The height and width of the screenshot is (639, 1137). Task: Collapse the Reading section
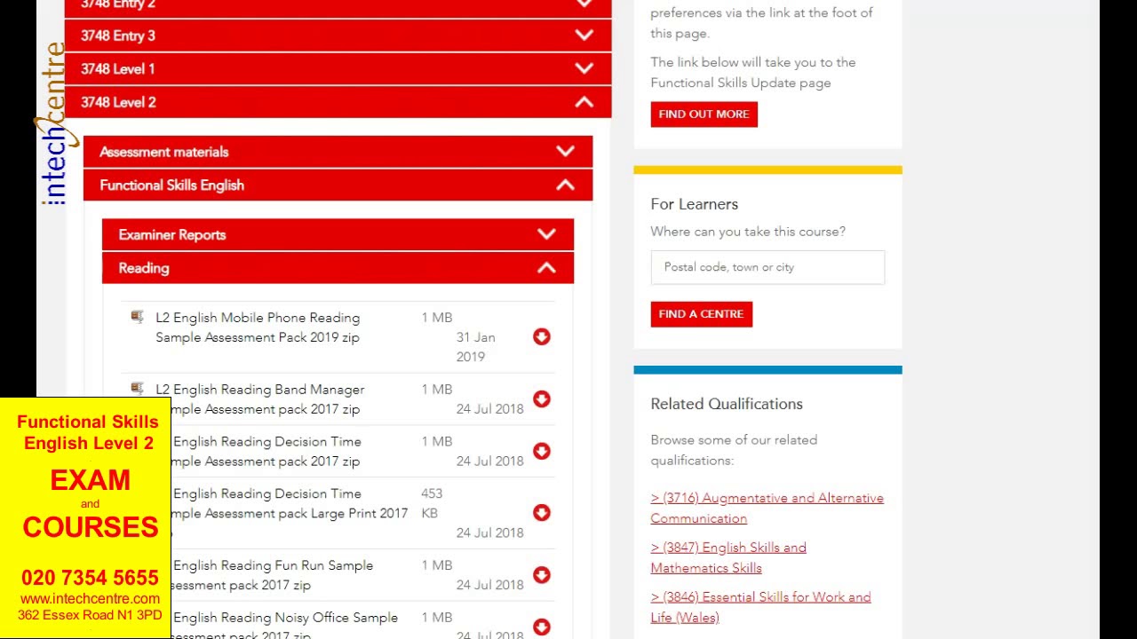coord(338,268)
